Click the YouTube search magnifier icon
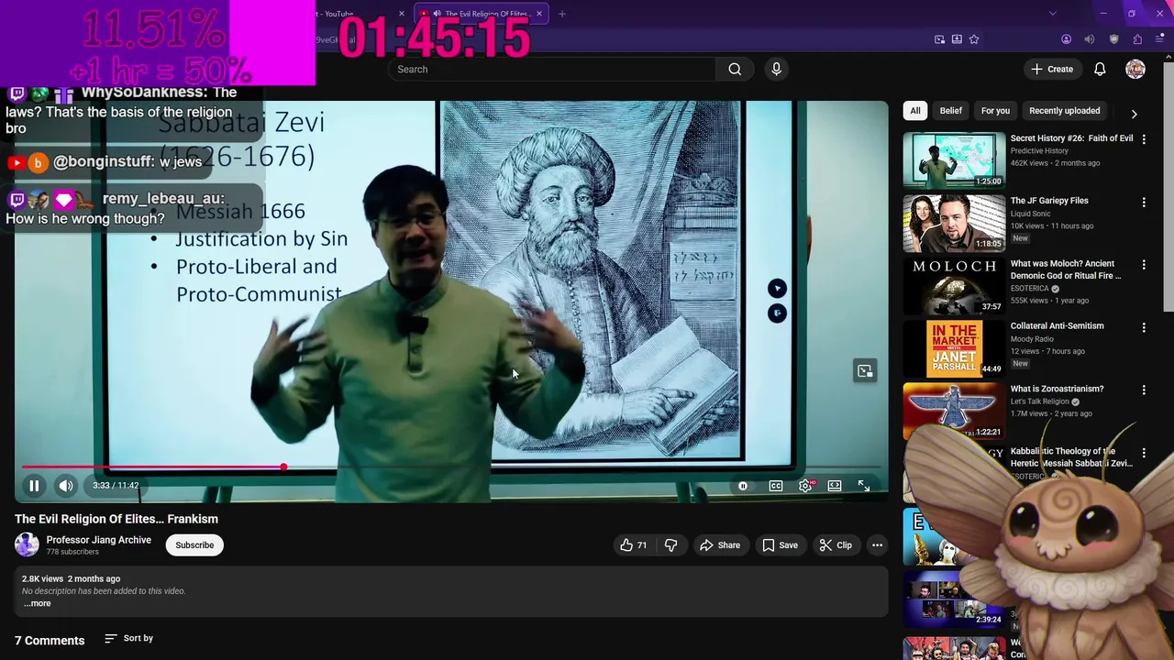This screenshot has width=1174, height=660. pos(735,69)
